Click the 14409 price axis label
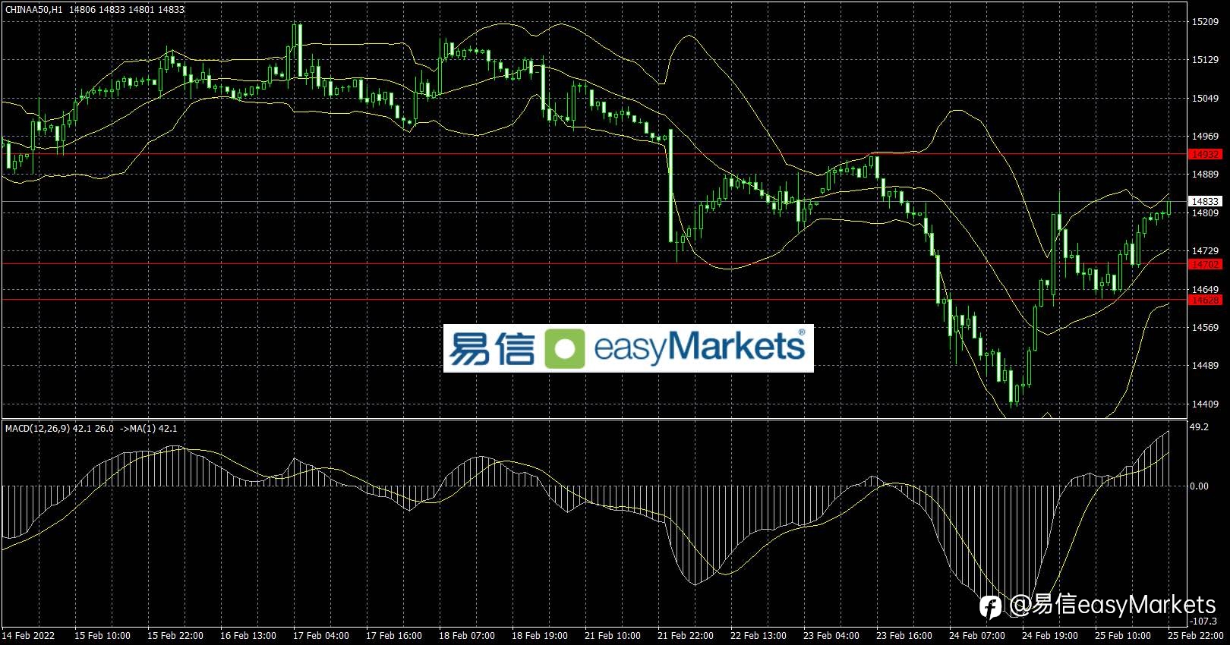Viewport: 1230px width, 645px height. point(1206,404)
